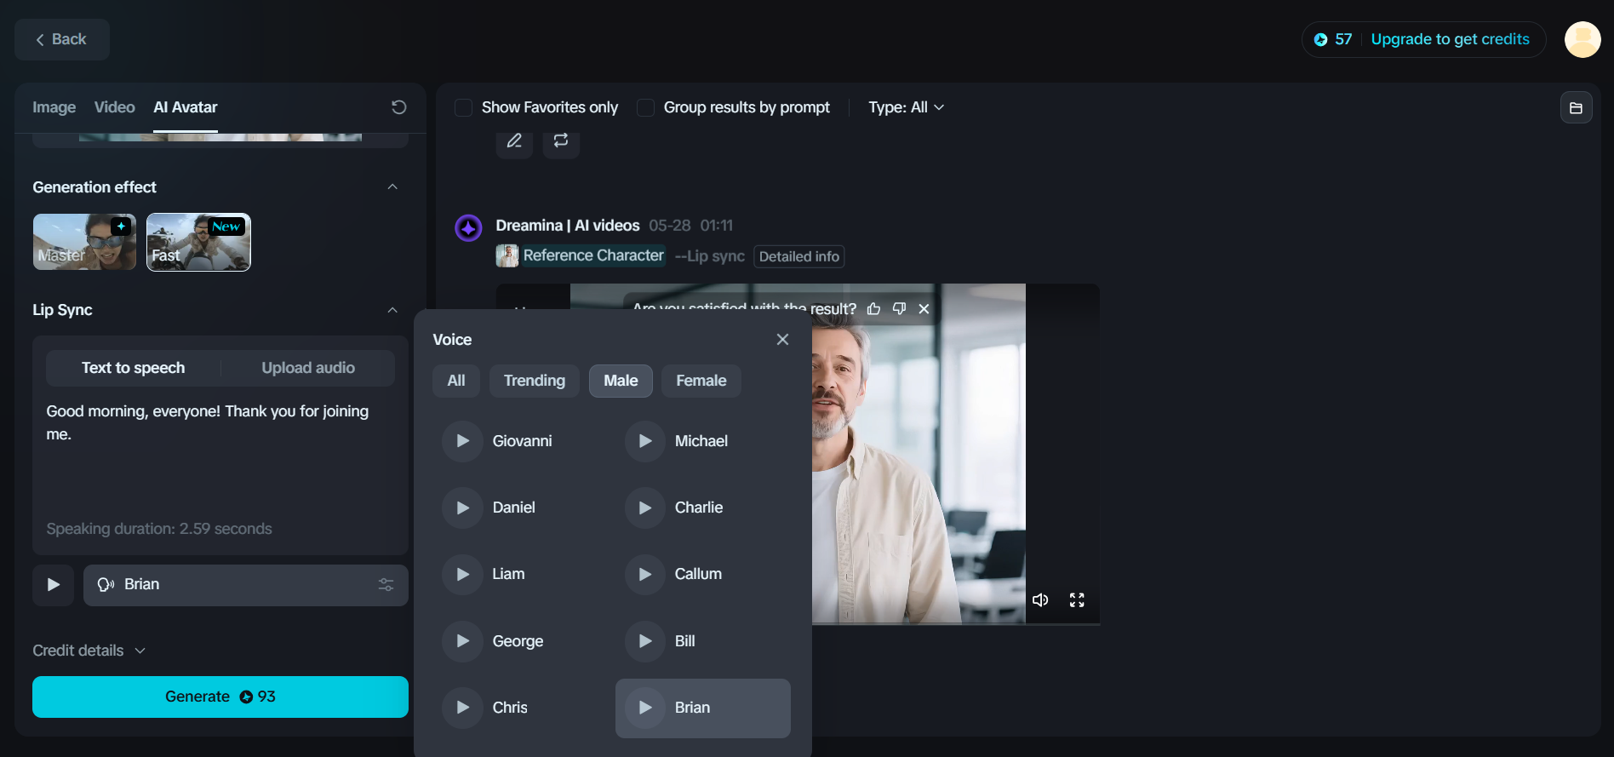
Task: Click the Generate button
Action: (x=220, y=697)
